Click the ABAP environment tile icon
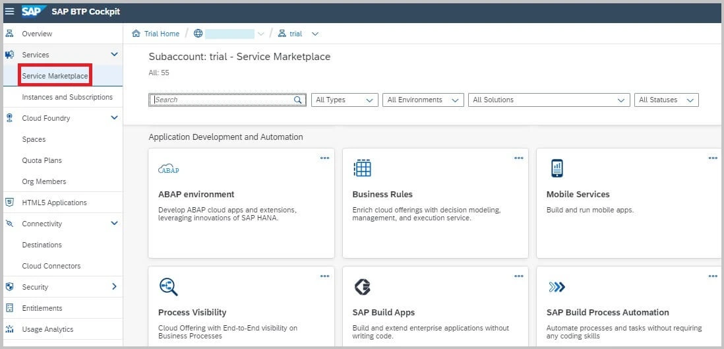The height and width of the screenshot is (349, 724). (169, 169)
